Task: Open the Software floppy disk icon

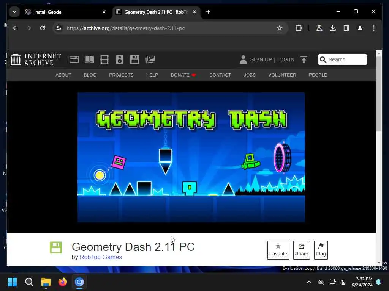Action: [x=135, y=59]
